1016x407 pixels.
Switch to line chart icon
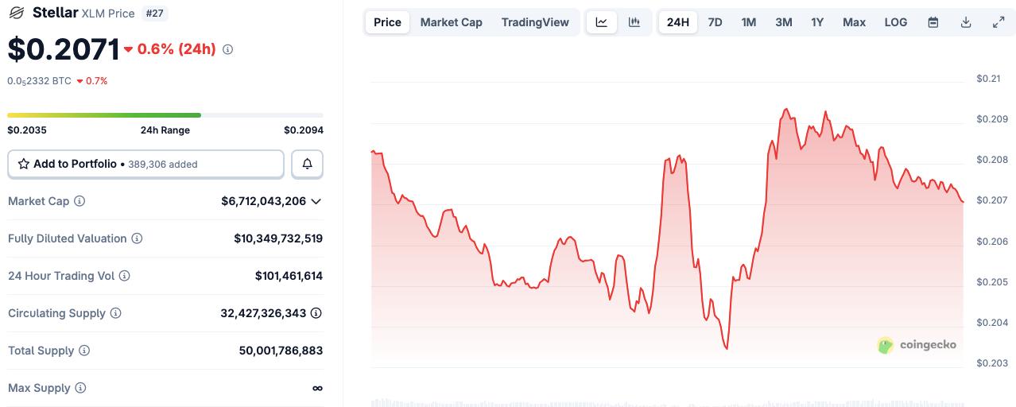tap(602, 22)
